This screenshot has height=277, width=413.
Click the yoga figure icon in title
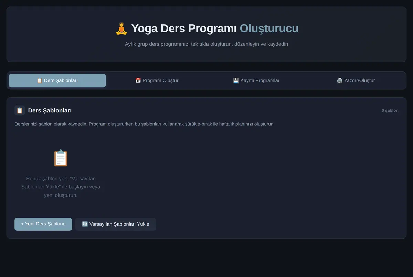click(121, 29)
